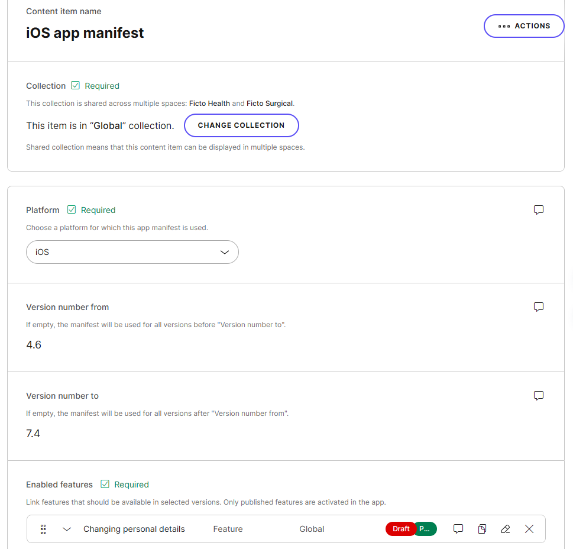Open the Ficto Surgical space link
573x549 pixels.
[x=270, y=103]
